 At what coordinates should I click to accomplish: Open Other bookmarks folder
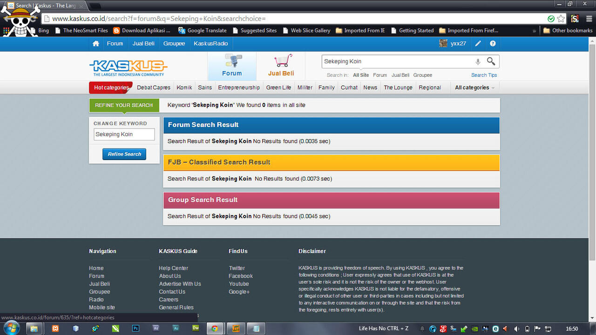click(568, 31)
